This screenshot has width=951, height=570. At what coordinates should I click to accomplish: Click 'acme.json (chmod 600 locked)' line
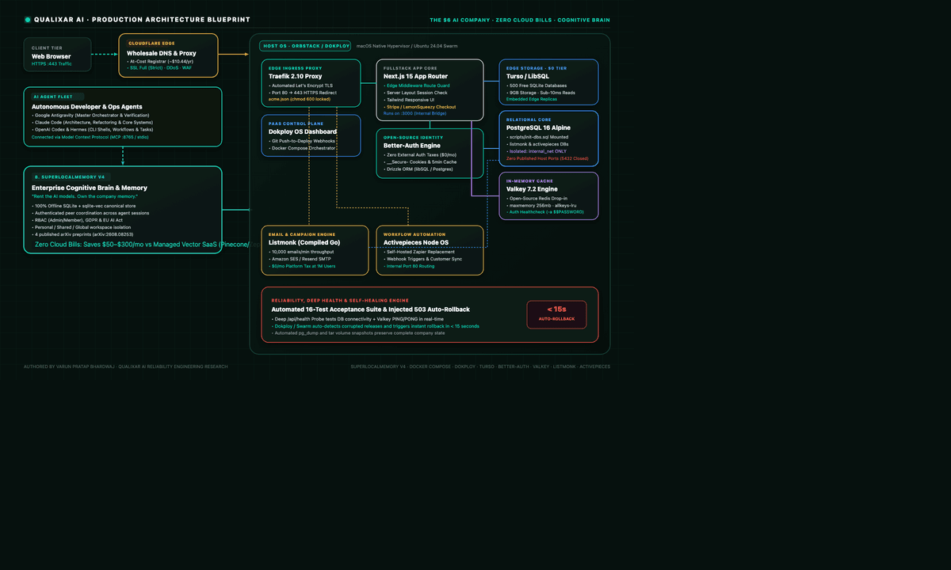[300, 100]
